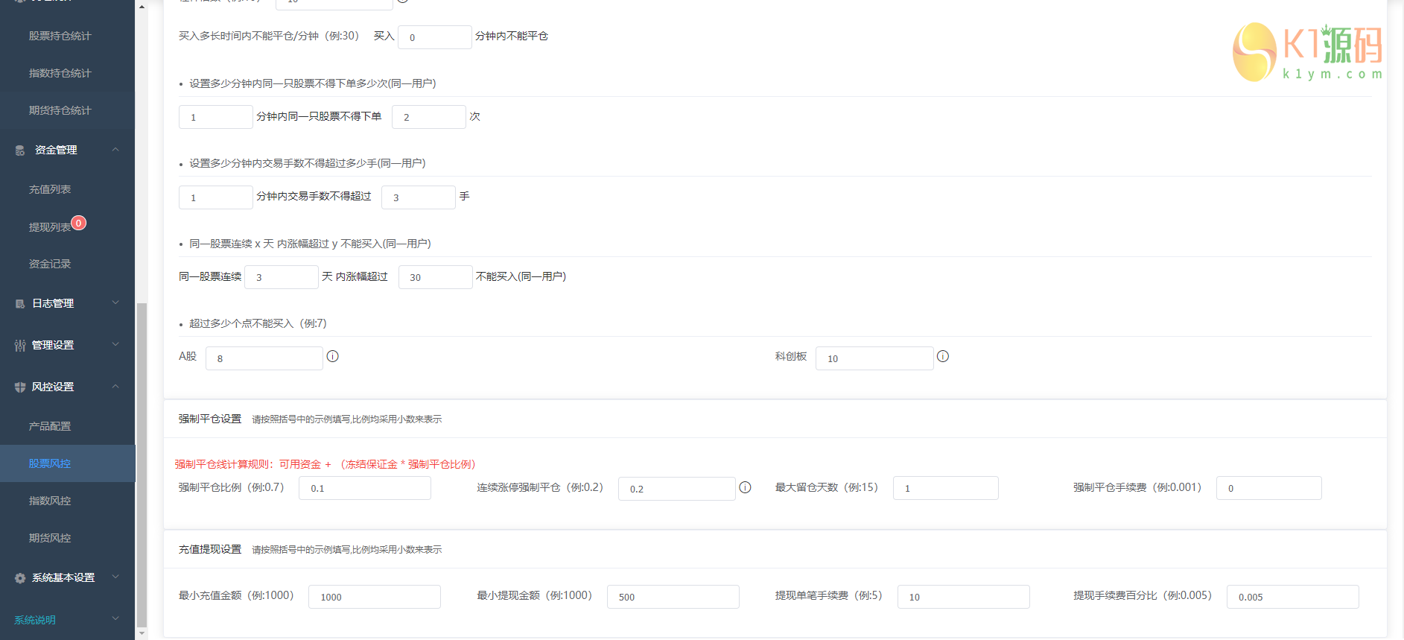Open 期货持仓统计 in sidebar
1404x640 pixels.
pos(60,110)
